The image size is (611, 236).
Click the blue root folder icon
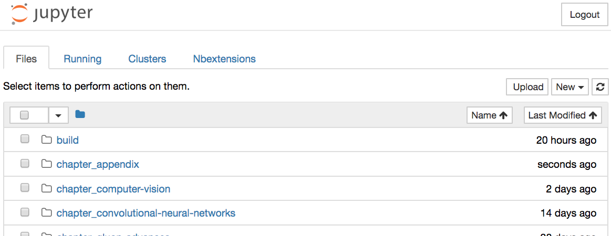tap(80, 114)
